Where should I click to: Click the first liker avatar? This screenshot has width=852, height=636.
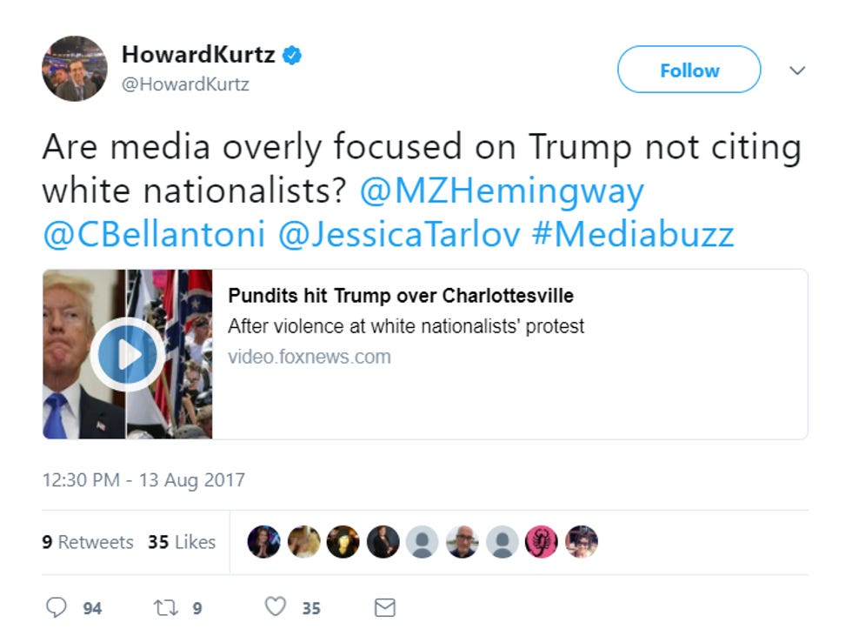click(263, 541)
